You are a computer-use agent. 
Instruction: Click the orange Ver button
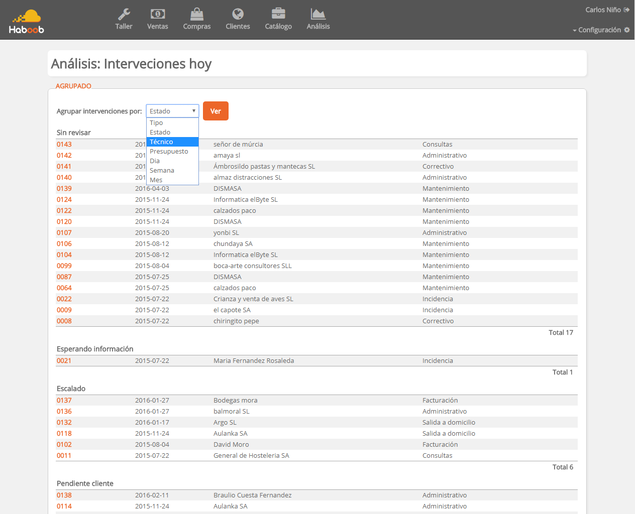point(216,111)
